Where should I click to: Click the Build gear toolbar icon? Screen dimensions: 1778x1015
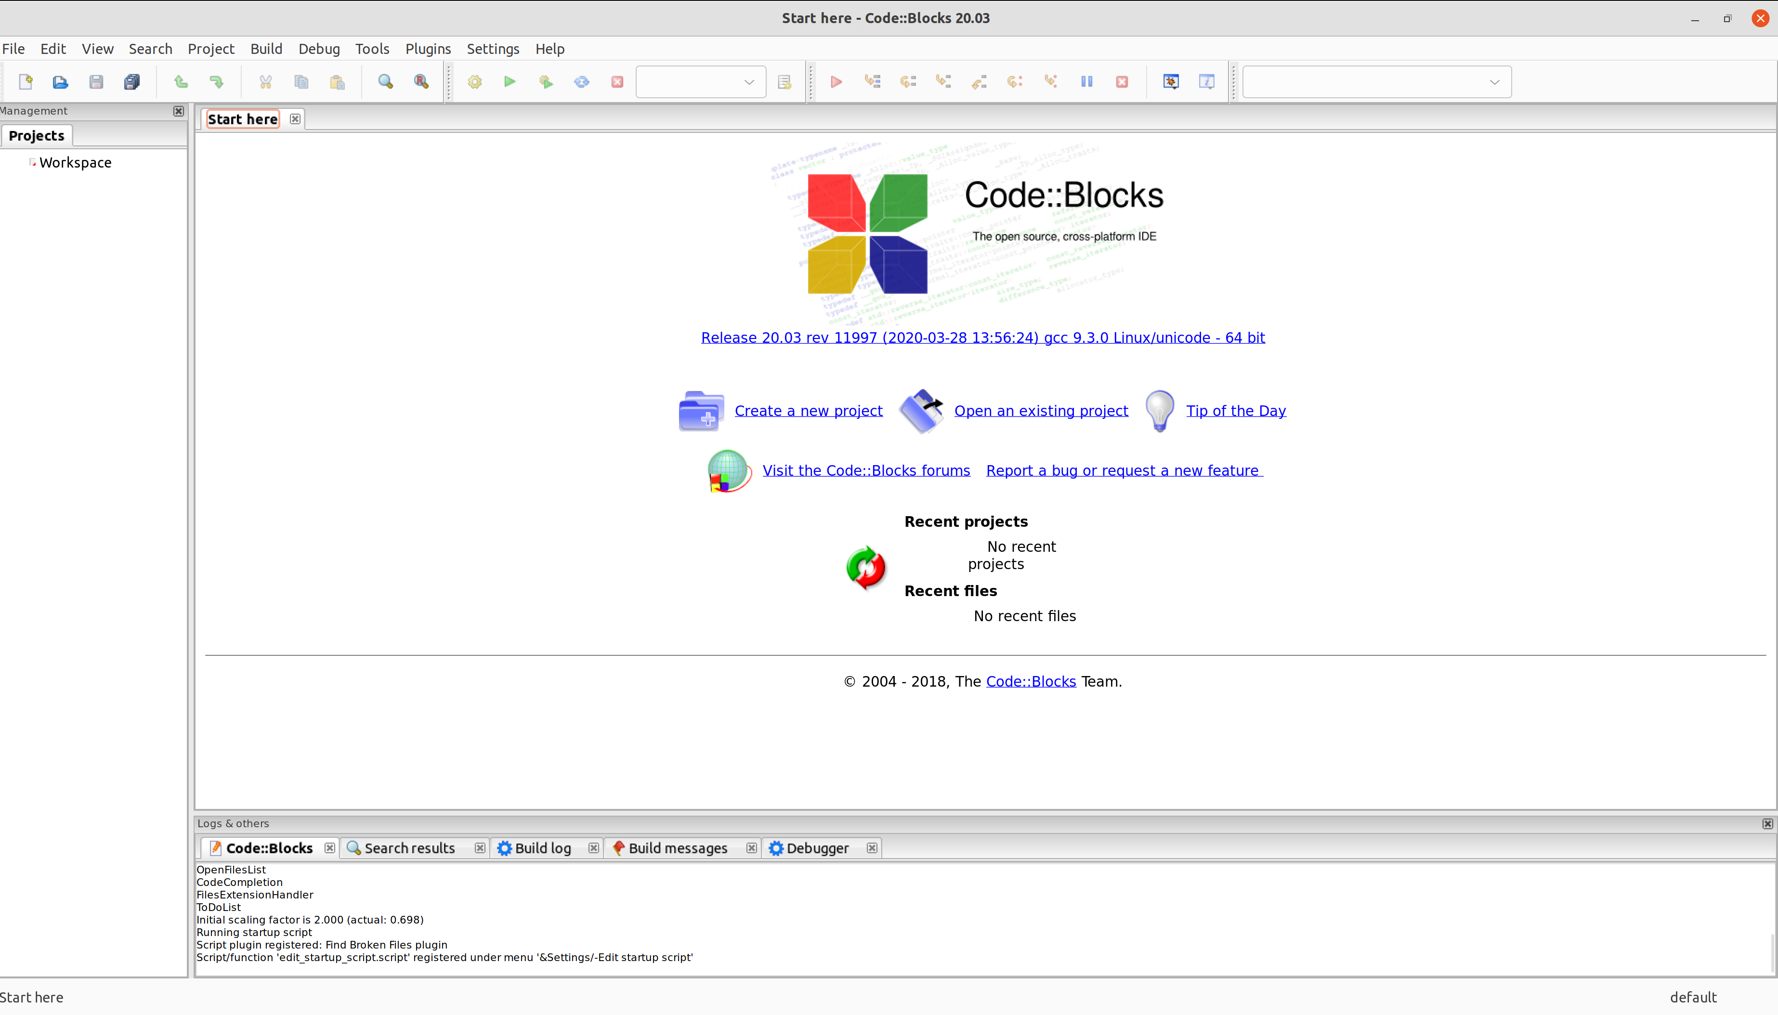475,81
